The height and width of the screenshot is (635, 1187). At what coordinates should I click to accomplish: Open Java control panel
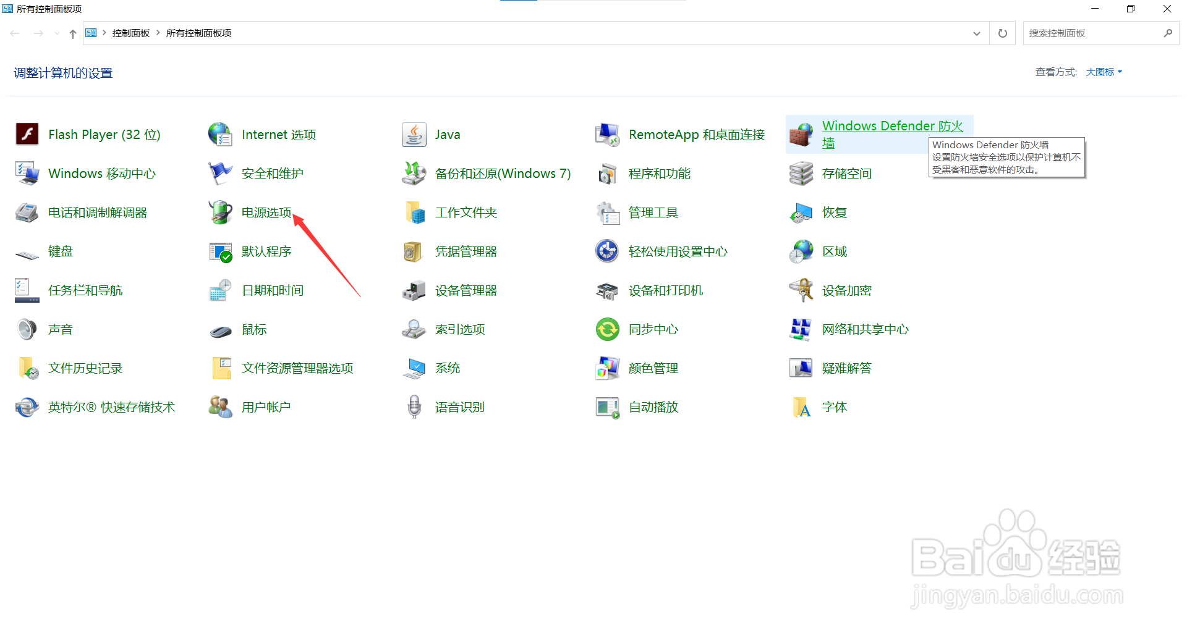(447, 134)
